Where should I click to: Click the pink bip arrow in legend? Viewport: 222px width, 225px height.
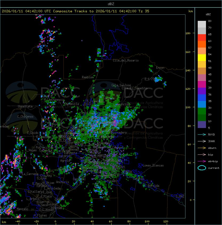click(x=202, y=154)
